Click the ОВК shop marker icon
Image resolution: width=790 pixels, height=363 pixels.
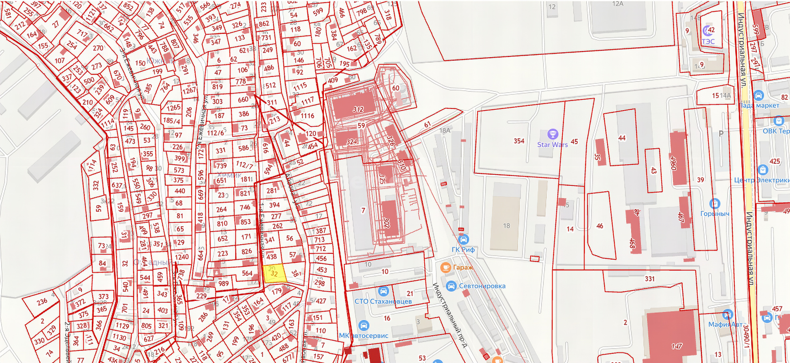click(778, 120)
